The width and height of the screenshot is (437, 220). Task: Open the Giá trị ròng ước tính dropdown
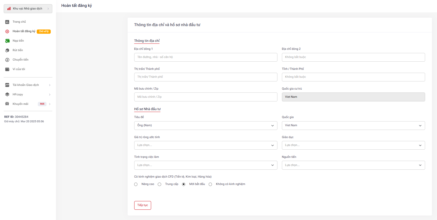coord(206,145)
